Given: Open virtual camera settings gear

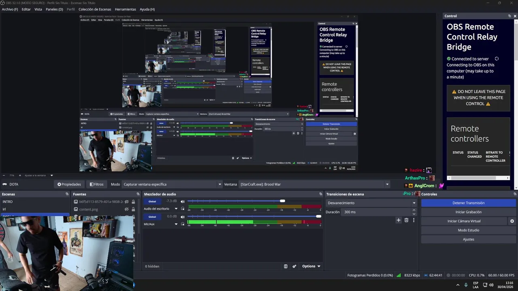Looking at the screenshot, I should pyautogui.click(x=512, y=221).
